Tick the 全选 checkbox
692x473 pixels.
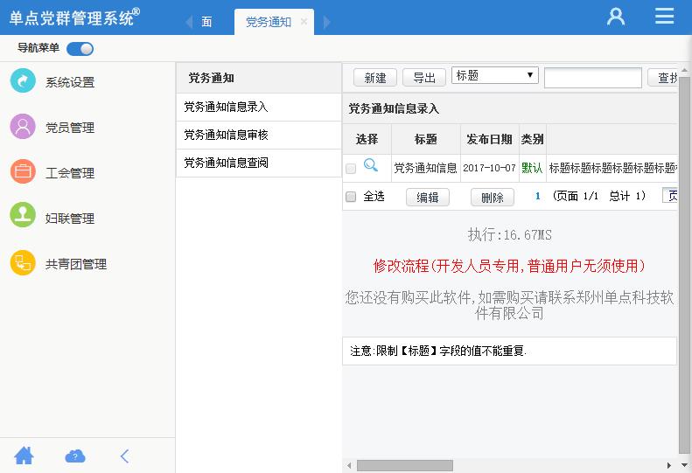click(x=351, y=197)
